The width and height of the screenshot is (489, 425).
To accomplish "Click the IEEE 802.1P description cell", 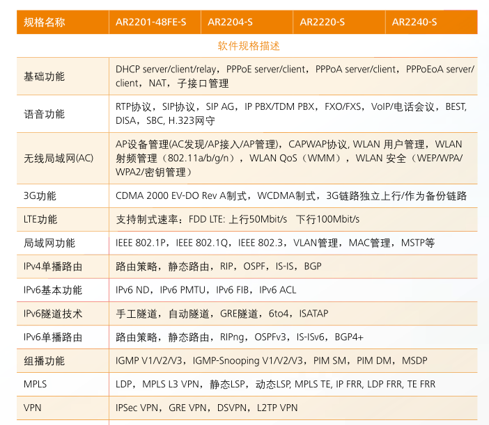I will click(293, 243).
